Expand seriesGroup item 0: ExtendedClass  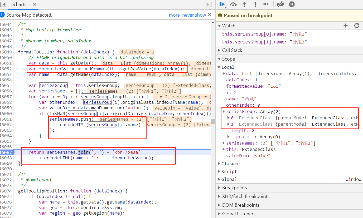(229, 118)
